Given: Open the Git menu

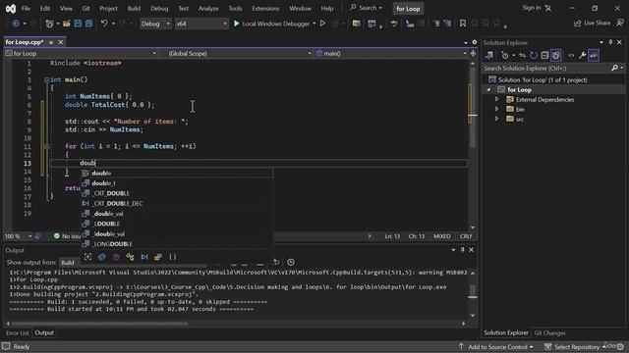Looking at the screenshot, I should [x=86, y=8].
